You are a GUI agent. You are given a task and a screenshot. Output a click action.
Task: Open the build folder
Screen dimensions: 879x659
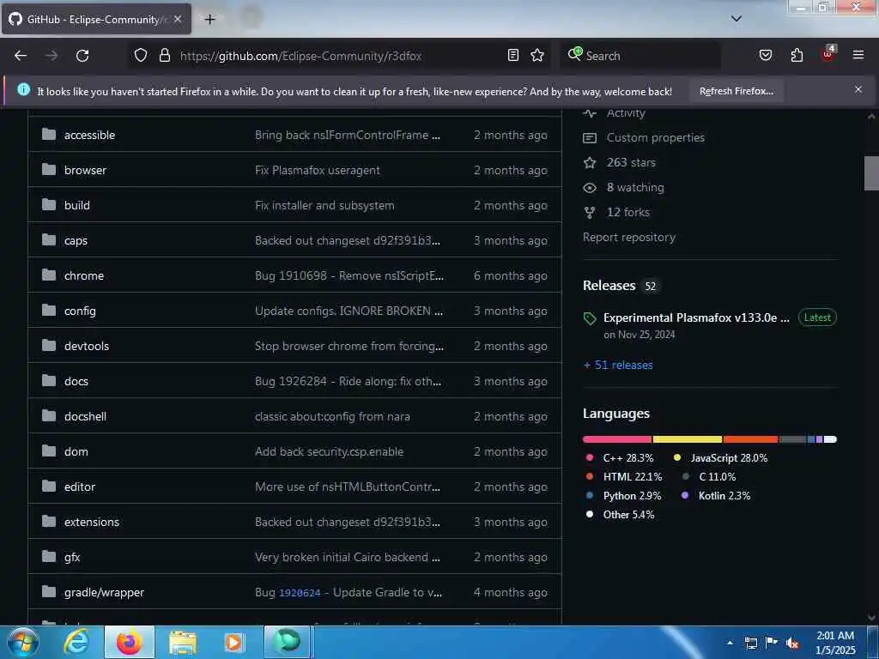pos(76,205)
